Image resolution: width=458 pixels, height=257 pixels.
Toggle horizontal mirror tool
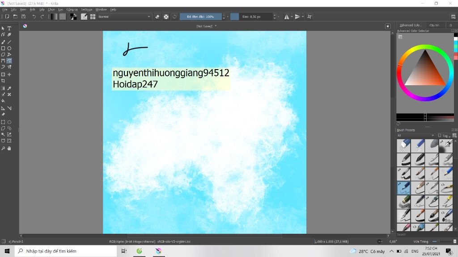pyautogui.click(x=287, y=17)
